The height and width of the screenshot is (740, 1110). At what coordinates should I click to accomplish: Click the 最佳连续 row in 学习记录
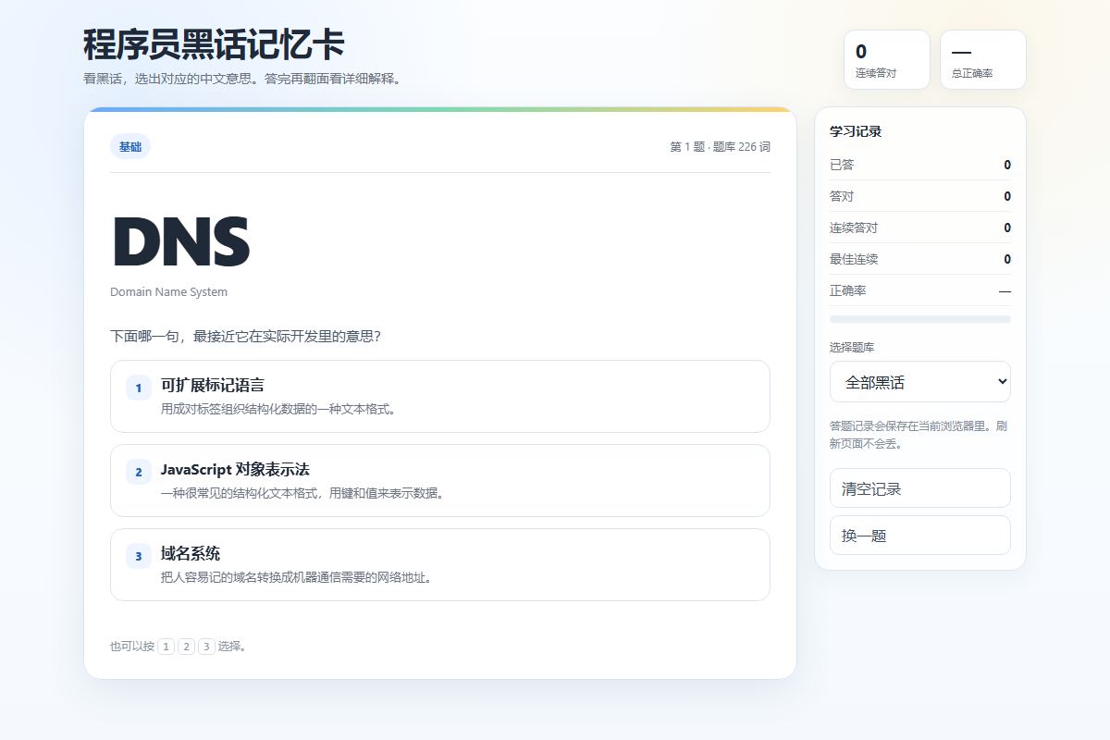(x=920, y=259)
